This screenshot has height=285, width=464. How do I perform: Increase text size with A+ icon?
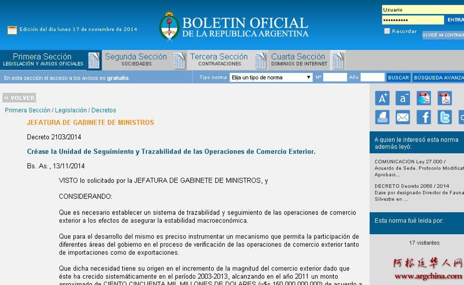[382, 98]
